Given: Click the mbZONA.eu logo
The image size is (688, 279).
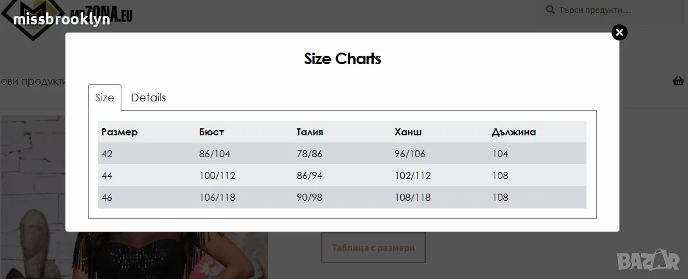Looking at the screenshot, I should tap(67, 19).
